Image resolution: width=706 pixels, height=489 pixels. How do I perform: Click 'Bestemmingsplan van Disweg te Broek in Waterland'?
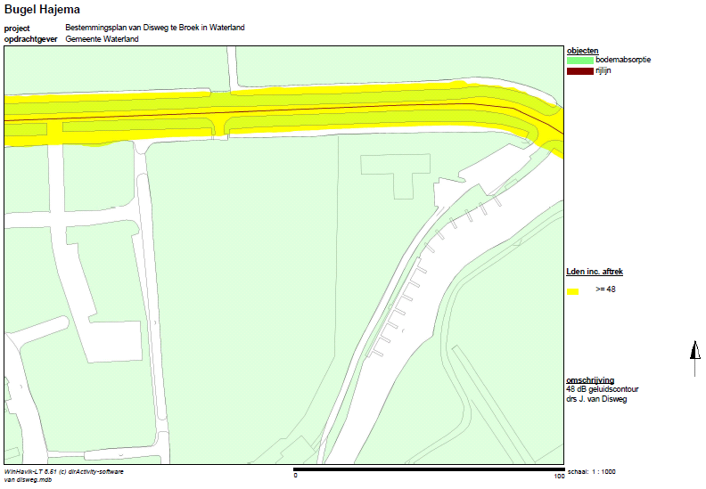tap(155, 28)
